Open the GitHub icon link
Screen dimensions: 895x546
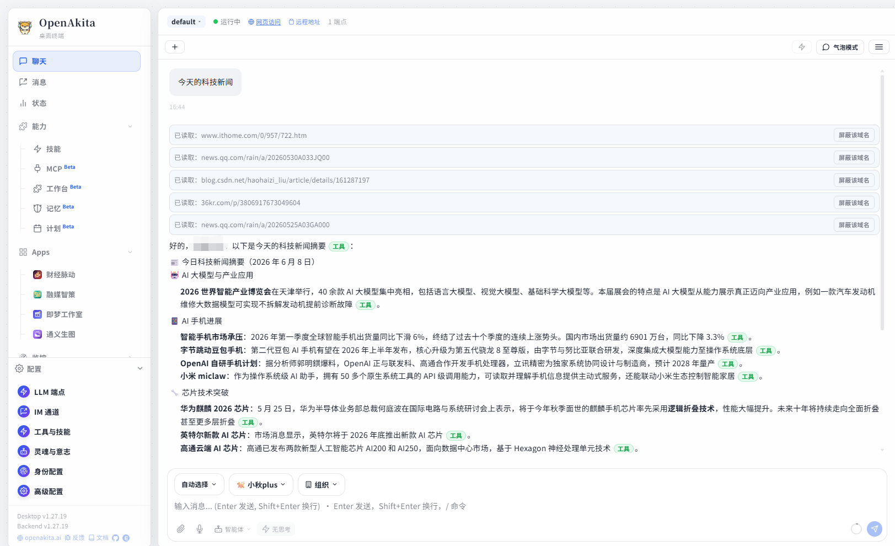pos(115,538)
